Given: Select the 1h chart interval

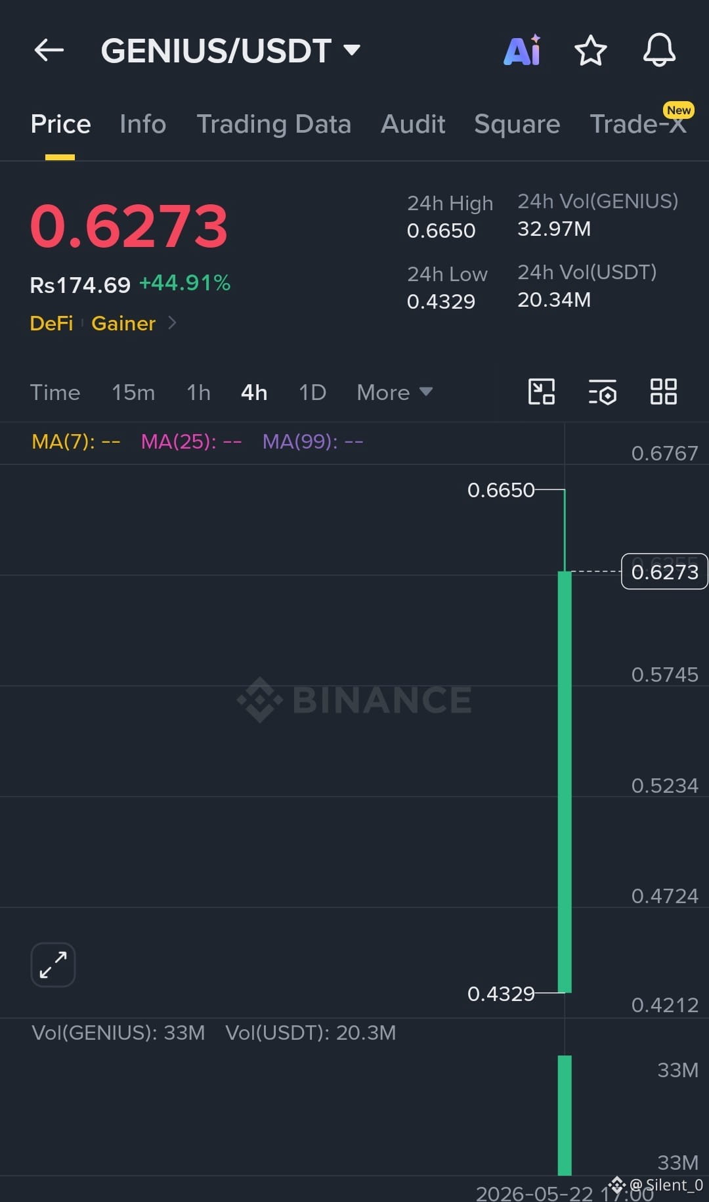Looking at the screenshot, I should click(198, 392).
